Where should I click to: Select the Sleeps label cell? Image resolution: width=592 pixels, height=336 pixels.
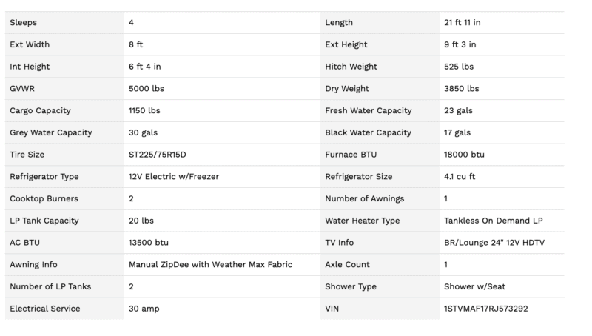22,23
